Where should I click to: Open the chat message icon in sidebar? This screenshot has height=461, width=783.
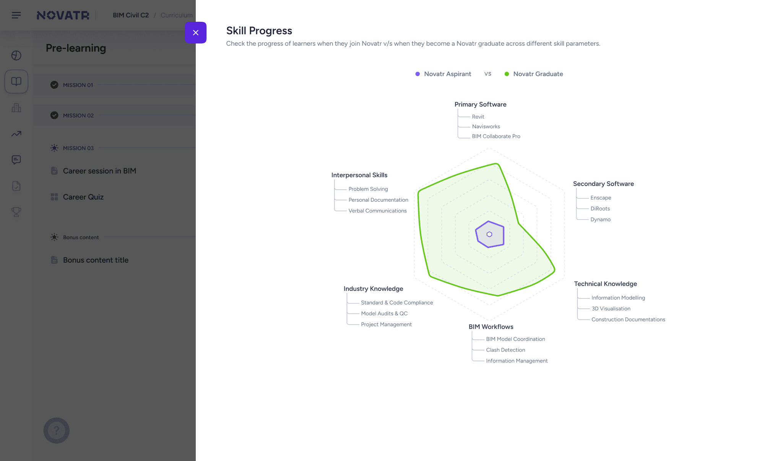tap(16, 160)
